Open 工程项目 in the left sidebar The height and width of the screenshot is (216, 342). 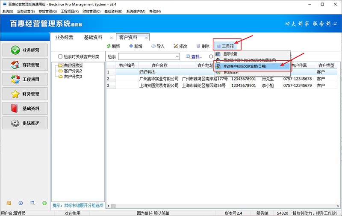pyautogui.click(x=25, y=79)
